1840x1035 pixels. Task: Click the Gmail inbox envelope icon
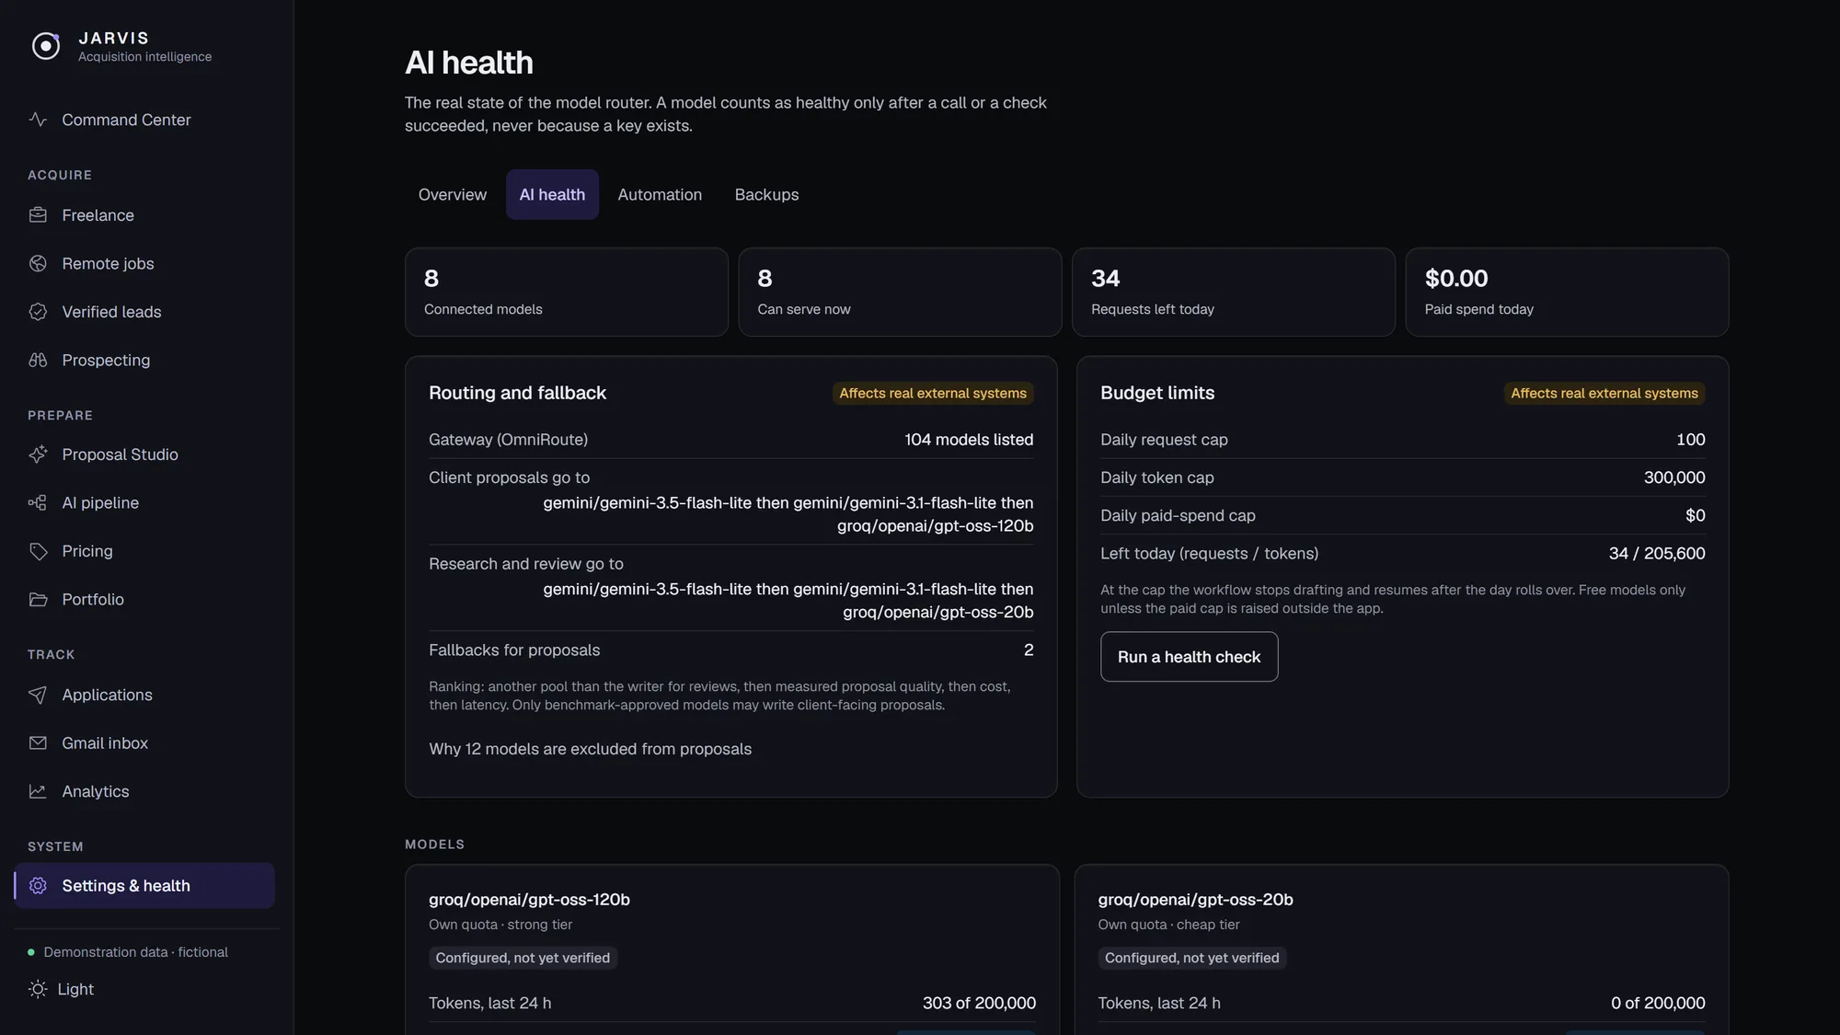(x=38, y=742)
